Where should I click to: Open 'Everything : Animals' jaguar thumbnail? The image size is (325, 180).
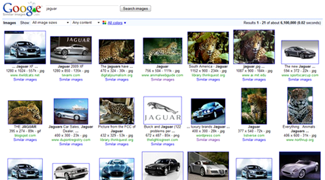[300, 106]
